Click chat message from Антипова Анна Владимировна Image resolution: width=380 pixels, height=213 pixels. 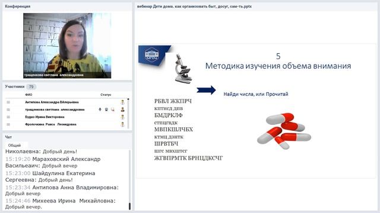click(62, 191)
